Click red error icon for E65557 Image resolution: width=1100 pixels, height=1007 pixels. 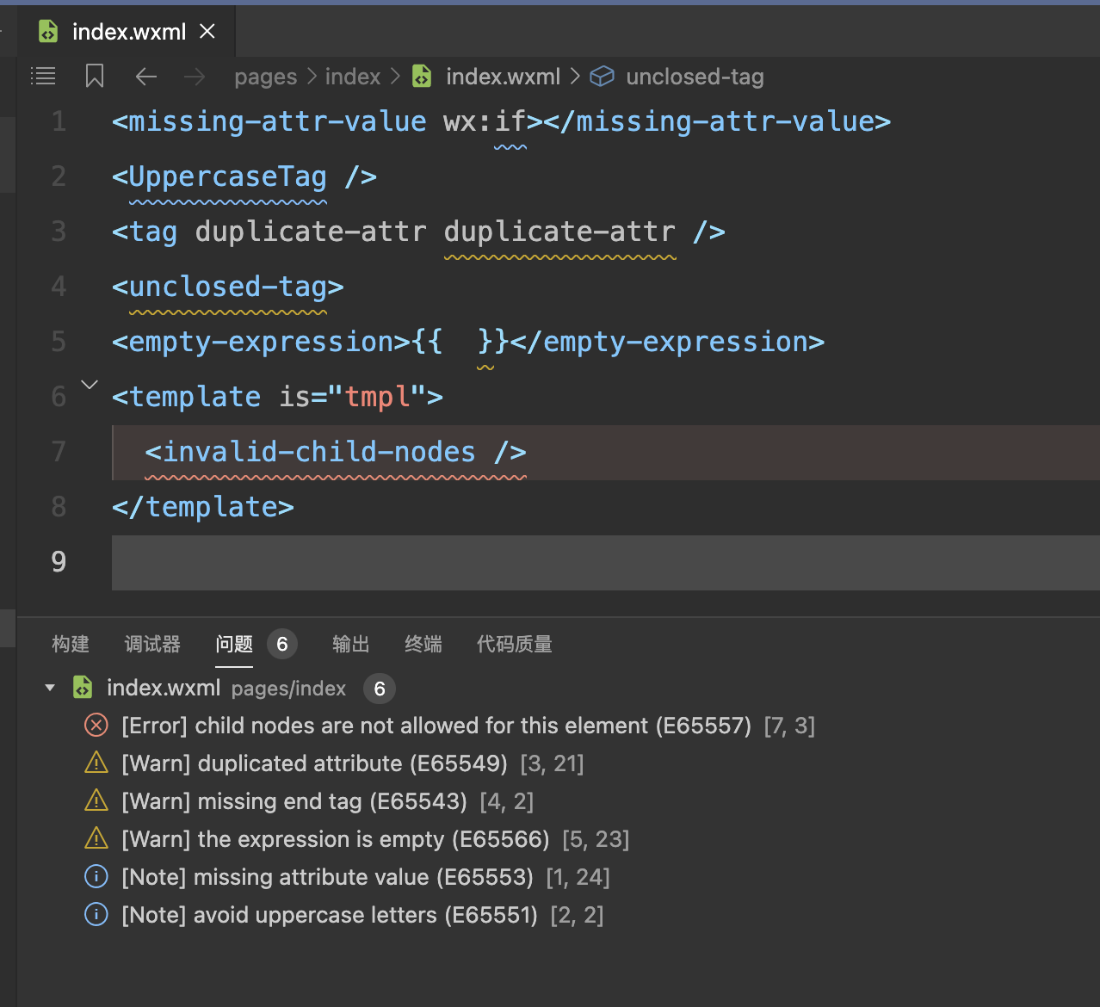click(x=96, y=726)
